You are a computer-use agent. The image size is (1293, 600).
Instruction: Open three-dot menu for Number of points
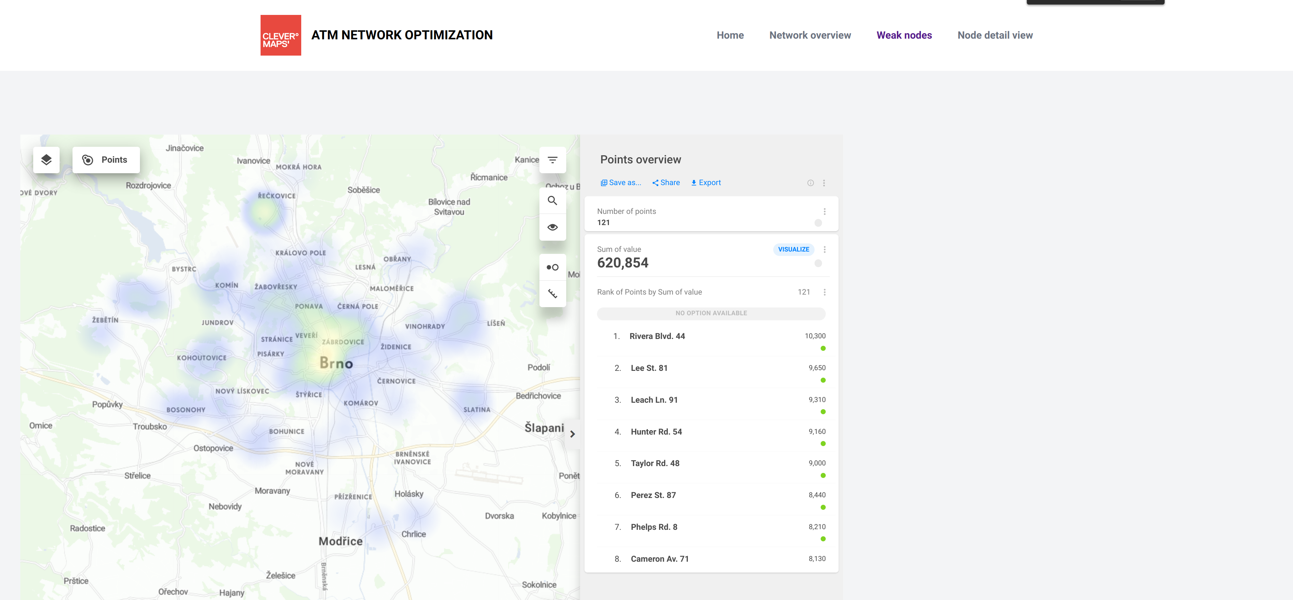824,212
